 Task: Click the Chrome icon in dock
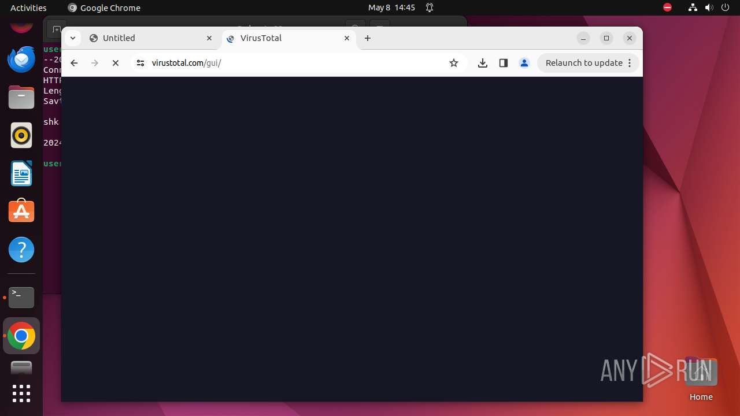tap(21, 336)
